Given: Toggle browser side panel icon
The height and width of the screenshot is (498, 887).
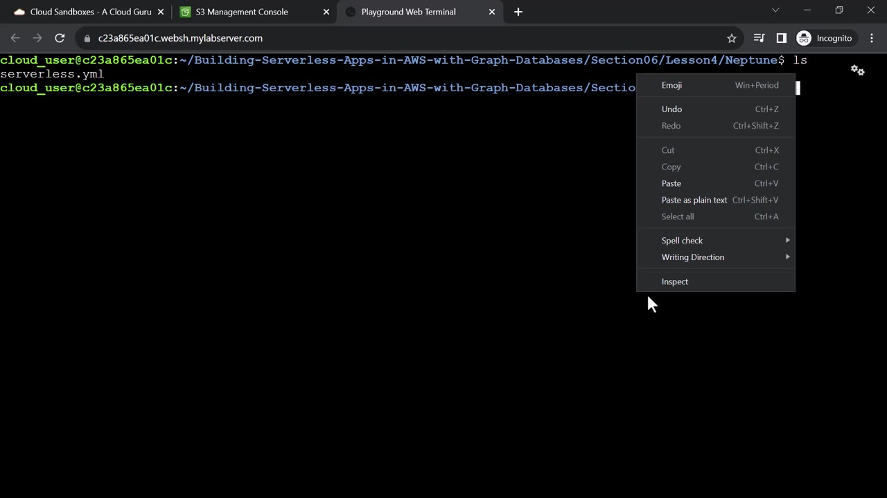Looking at the screenshot, I should (781, 38).
